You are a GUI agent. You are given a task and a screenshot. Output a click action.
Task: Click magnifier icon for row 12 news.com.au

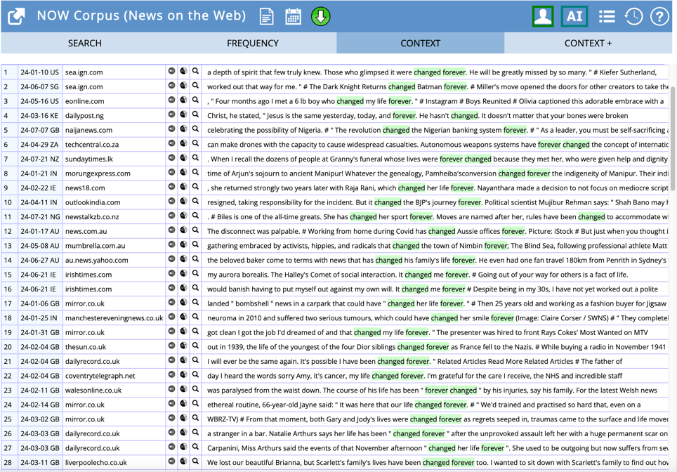click(196, 230)
